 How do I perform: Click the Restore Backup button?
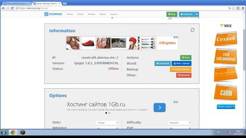pyautogui.click(x=181, y=69)
